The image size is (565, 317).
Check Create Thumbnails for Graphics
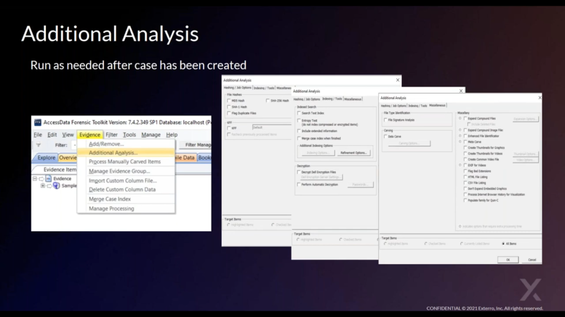pos(466,147)
